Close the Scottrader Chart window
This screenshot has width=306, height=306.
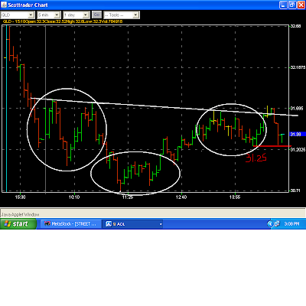click(301, 5)
